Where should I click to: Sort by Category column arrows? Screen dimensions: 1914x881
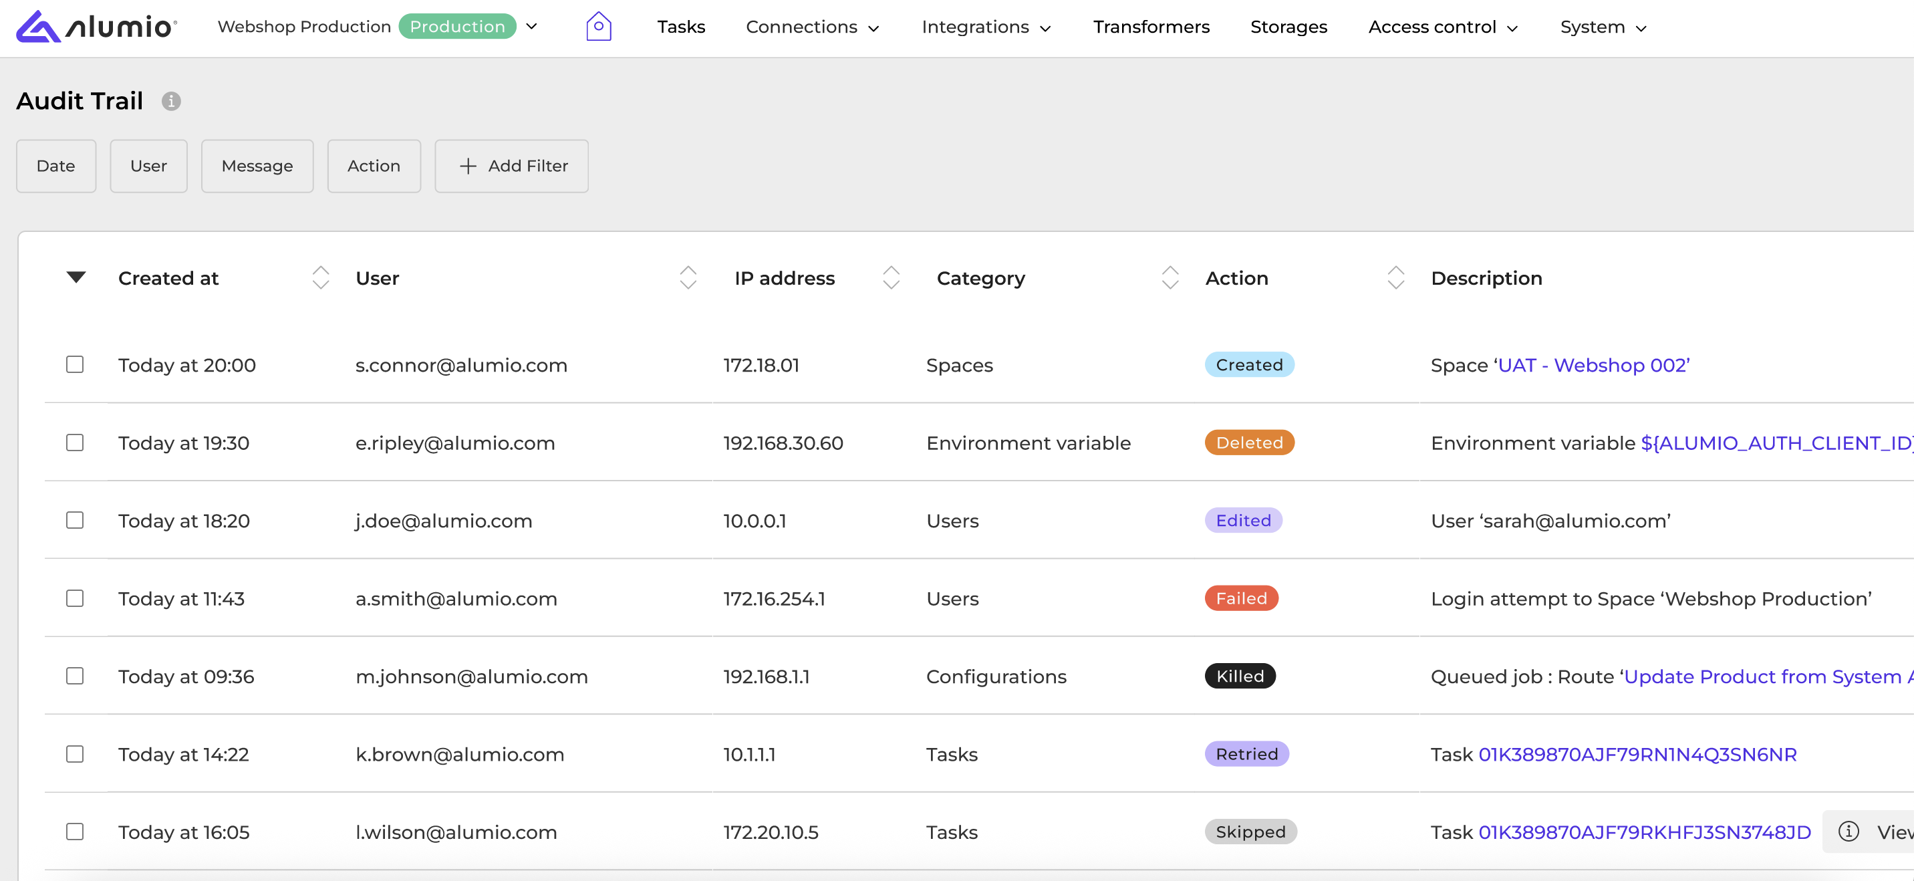[x=1170, y=277]
